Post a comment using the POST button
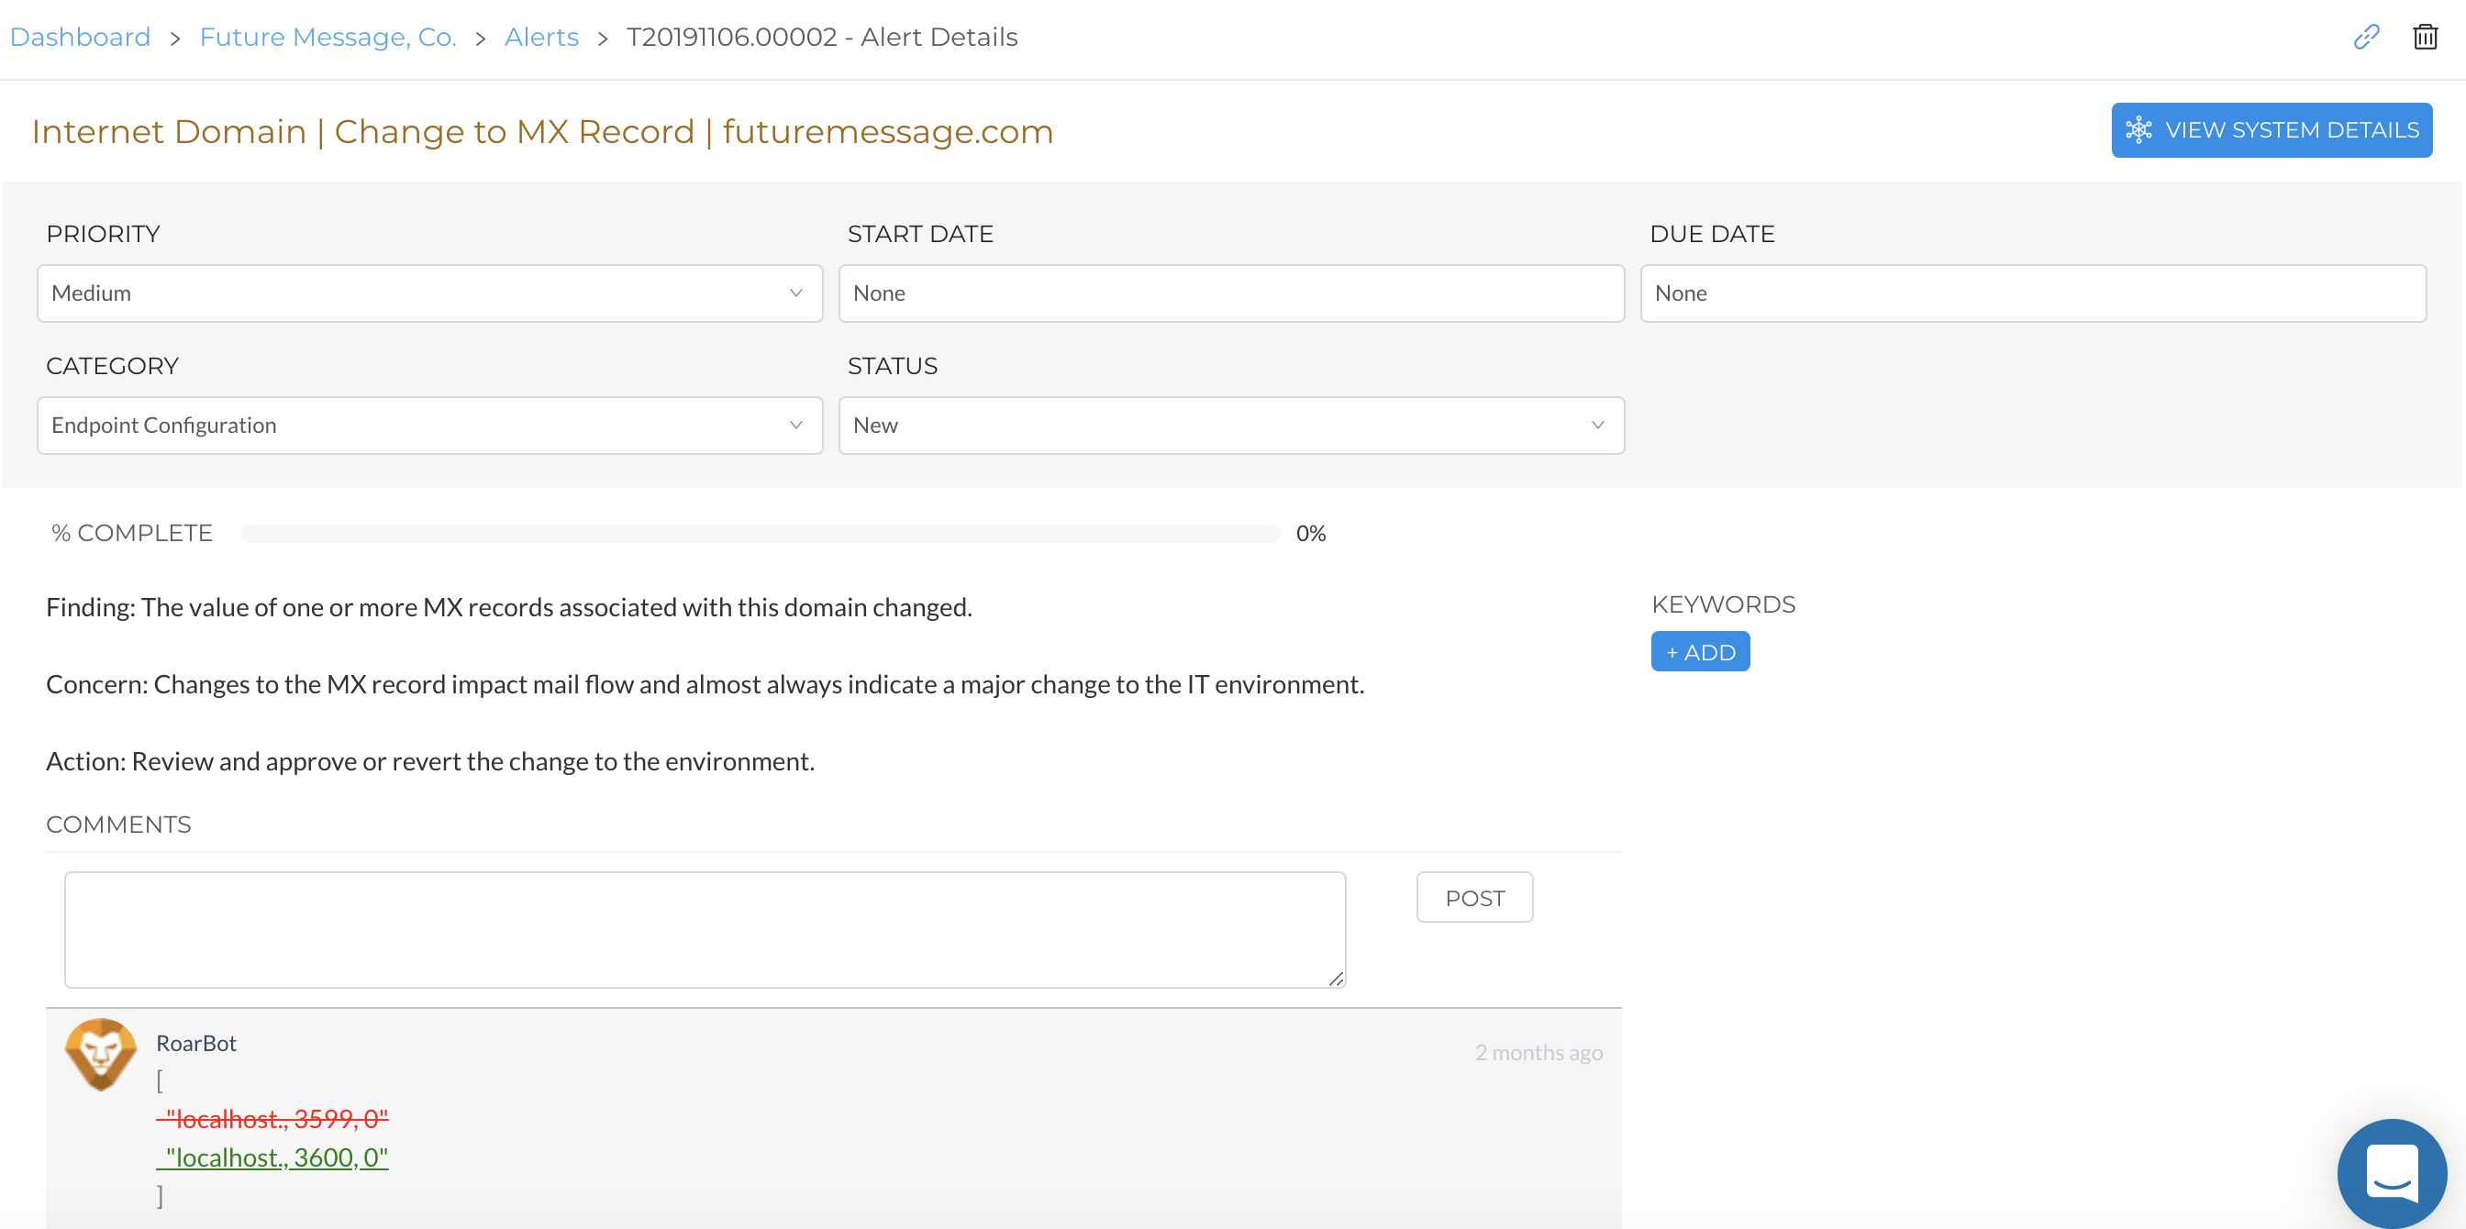This screenshot has height=1229, width=2466. [1474, 897]
